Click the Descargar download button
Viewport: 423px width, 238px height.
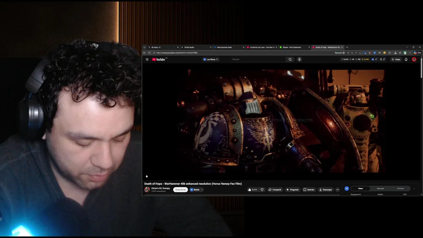pos(326,190)
